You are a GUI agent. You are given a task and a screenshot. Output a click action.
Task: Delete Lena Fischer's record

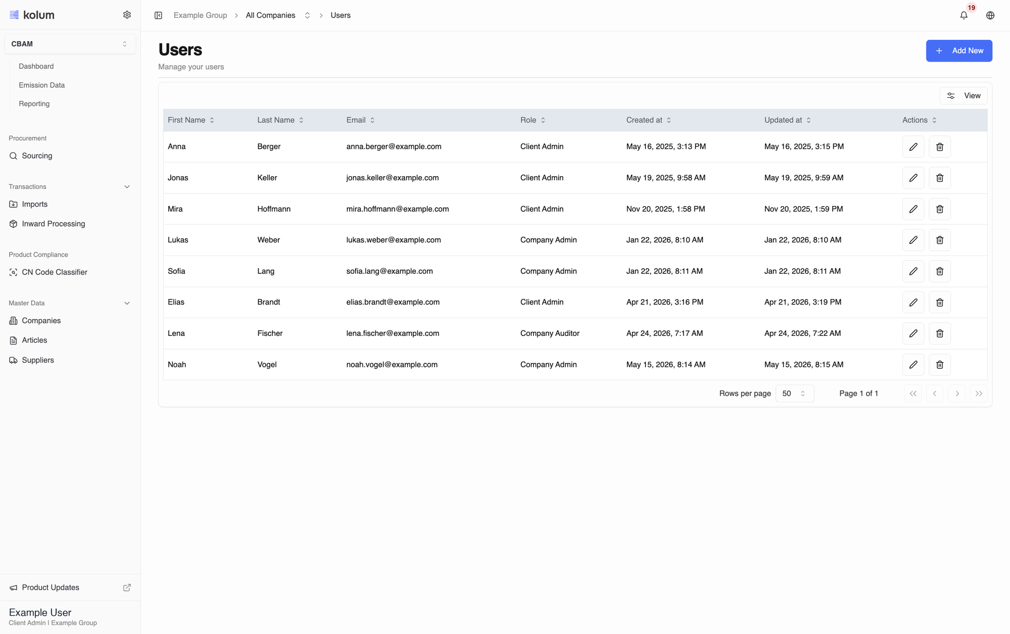(940, 333)
